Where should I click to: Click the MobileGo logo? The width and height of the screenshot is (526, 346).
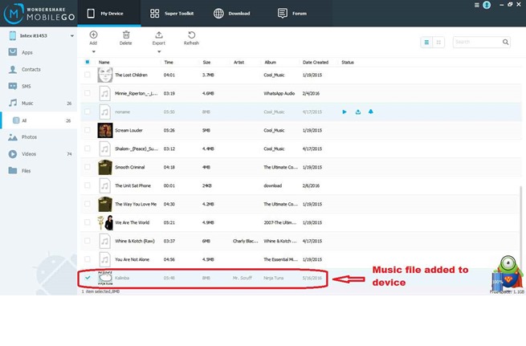[x=39, y=14]
